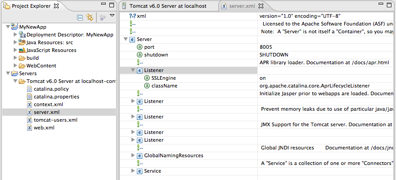Click Licensed to the Apache comment text
Viewport: 396px width, 180px height.
[328, 24]
